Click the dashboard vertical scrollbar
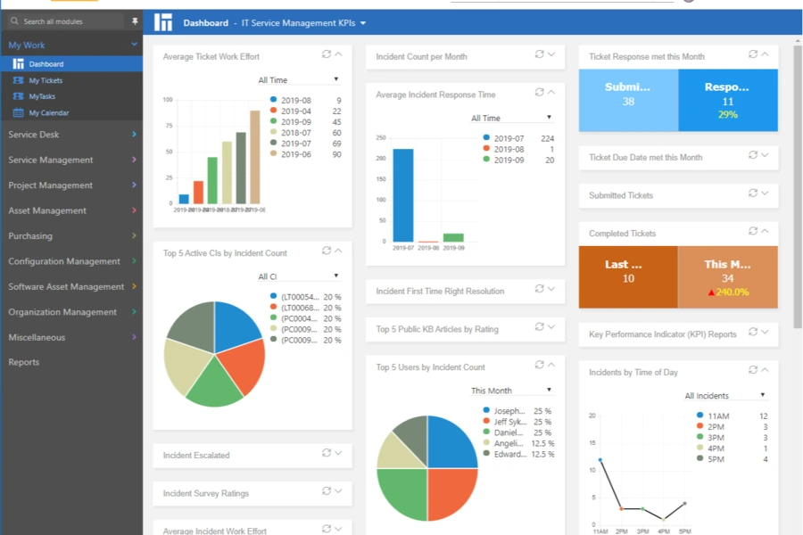 coord(798,187)
